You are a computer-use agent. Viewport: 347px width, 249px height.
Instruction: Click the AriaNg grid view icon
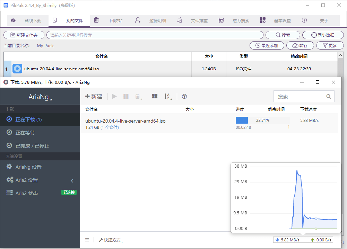coord(155,96)
